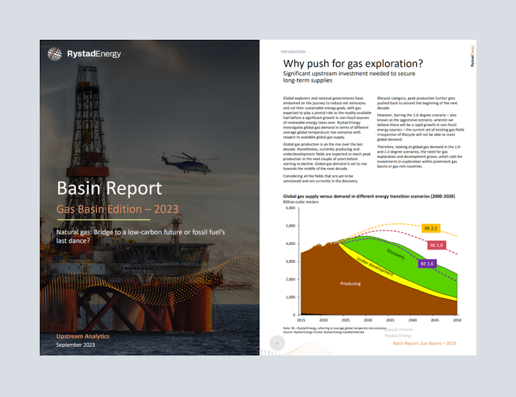Click the yellow 'RE 2.2' scenario label

431,228
